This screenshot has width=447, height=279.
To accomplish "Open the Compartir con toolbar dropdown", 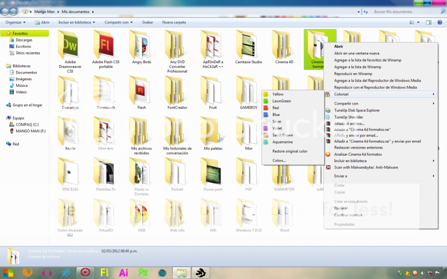I will click(119, 22).
